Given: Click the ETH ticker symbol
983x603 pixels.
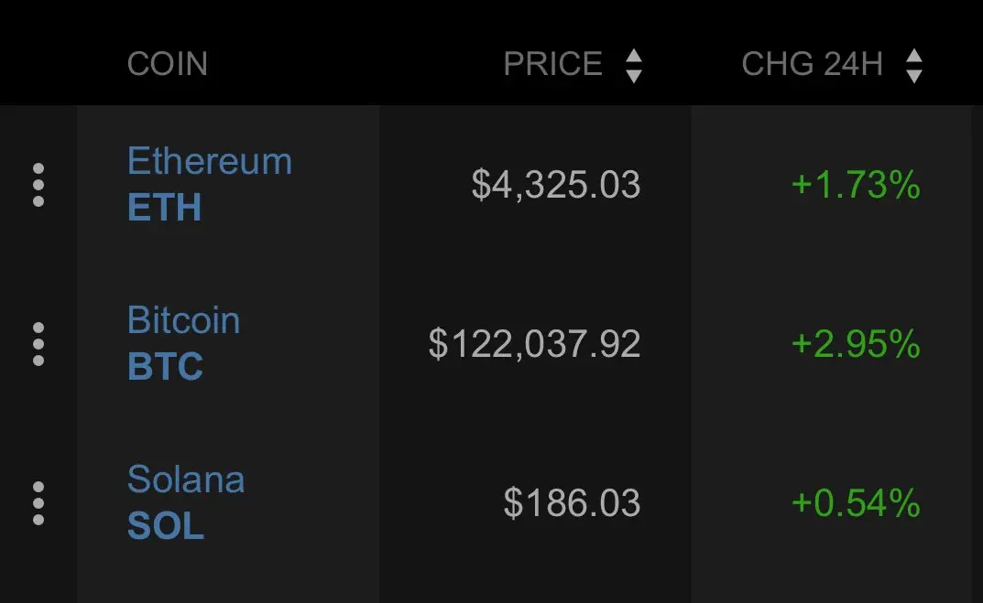Looking at the screenshot, I should click(164, 208).
